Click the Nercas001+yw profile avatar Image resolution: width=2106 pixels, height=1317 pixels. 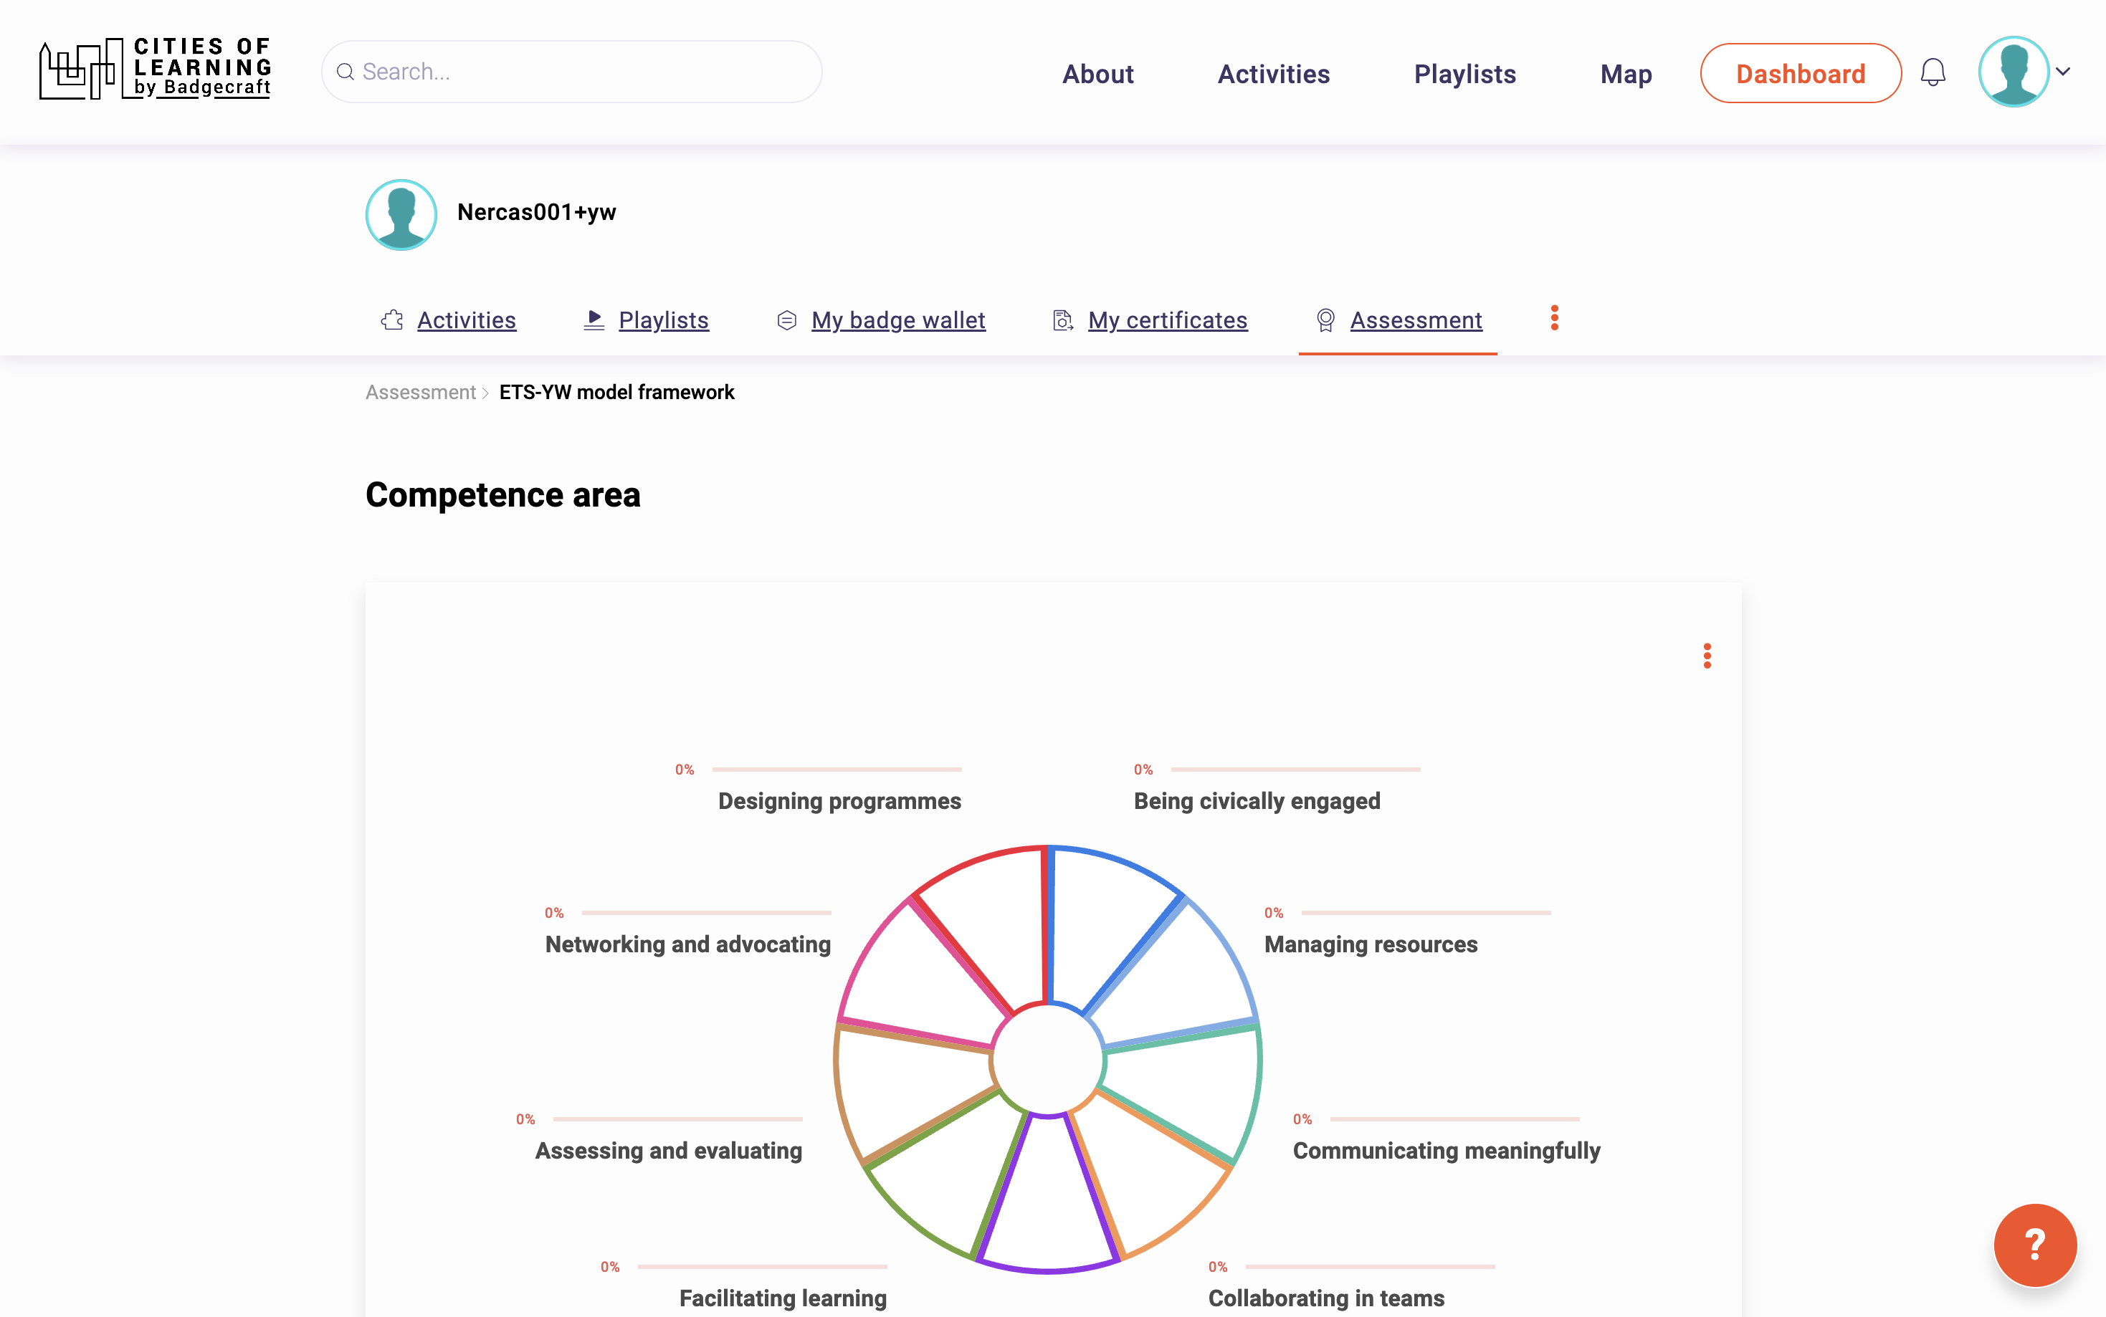point(401,214)
